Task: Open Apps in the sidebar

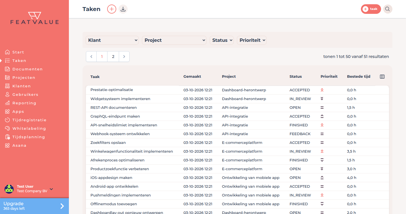Action: [14, 111]
